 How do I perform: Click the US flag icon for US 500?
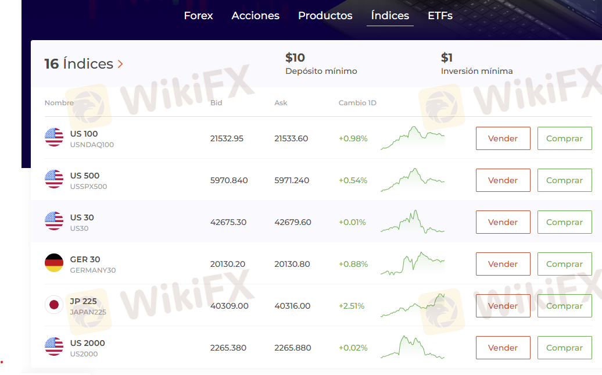pyautogui.click(x=54, y=180)
